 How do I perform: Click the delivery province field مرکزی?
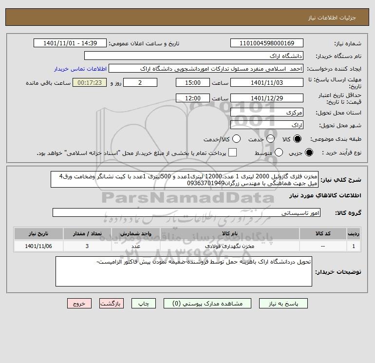267,112
